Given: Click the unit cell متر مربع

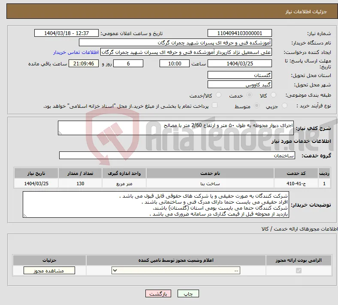Looking at the screenshot, I should point(124,184).
